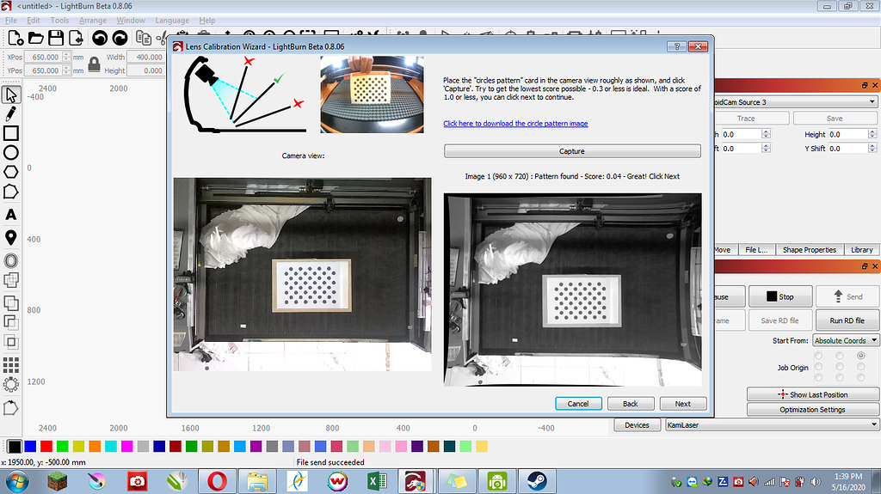This screenshot has width=881, height=494.
Task: Switch to the Shape Properties tab
Action: pos(809,250)
